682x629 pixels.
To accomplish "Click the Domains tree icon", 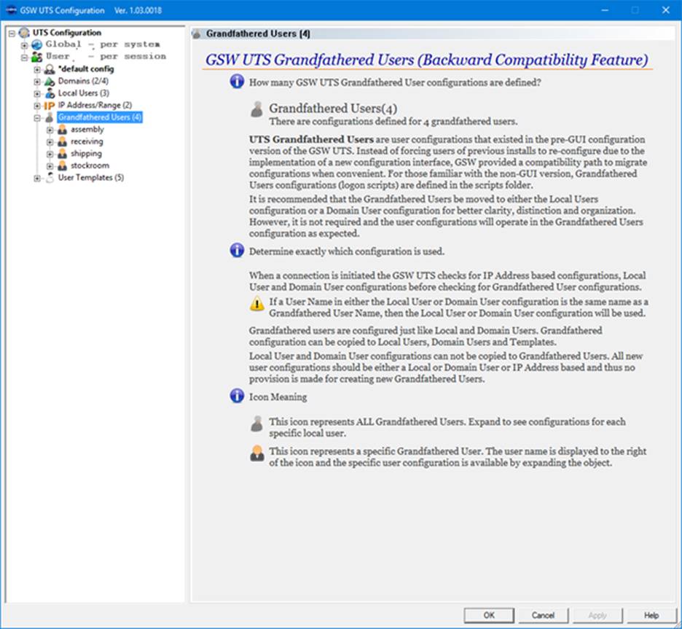I will pyautogui.click(x=50, y=82).
